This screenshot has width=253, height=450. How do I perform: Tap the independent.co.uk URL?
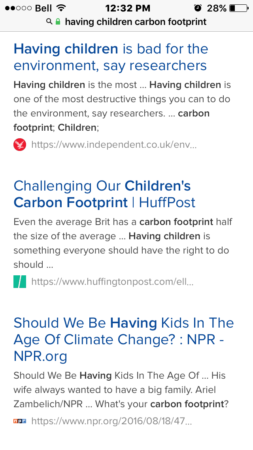[114, 144]
